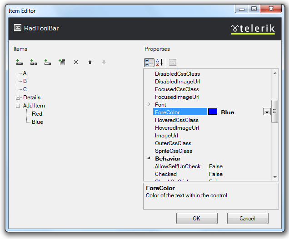The image size is (289, 239).
Task: Click the Add SplitButton item icon
Action: click(x=48, y=62)
